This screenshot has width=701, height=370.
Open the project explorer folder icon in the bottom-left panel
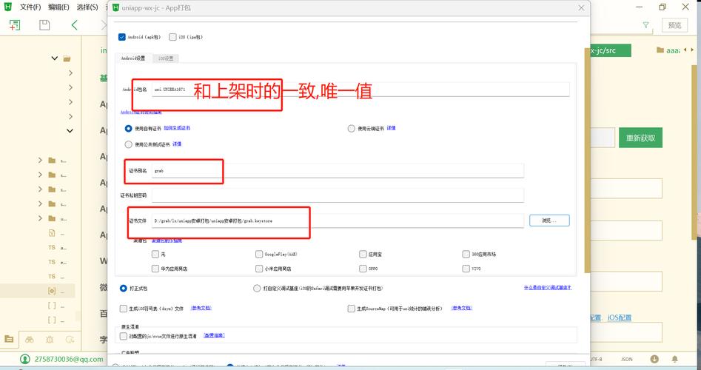point(9,339)
